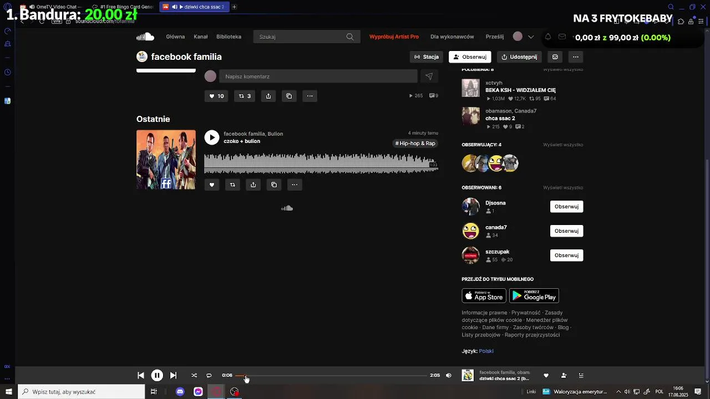Image resolution: width=710 pixels, height=399 pixels.
Task: Like the czoko + bulion track
Action: coord(211,185)
